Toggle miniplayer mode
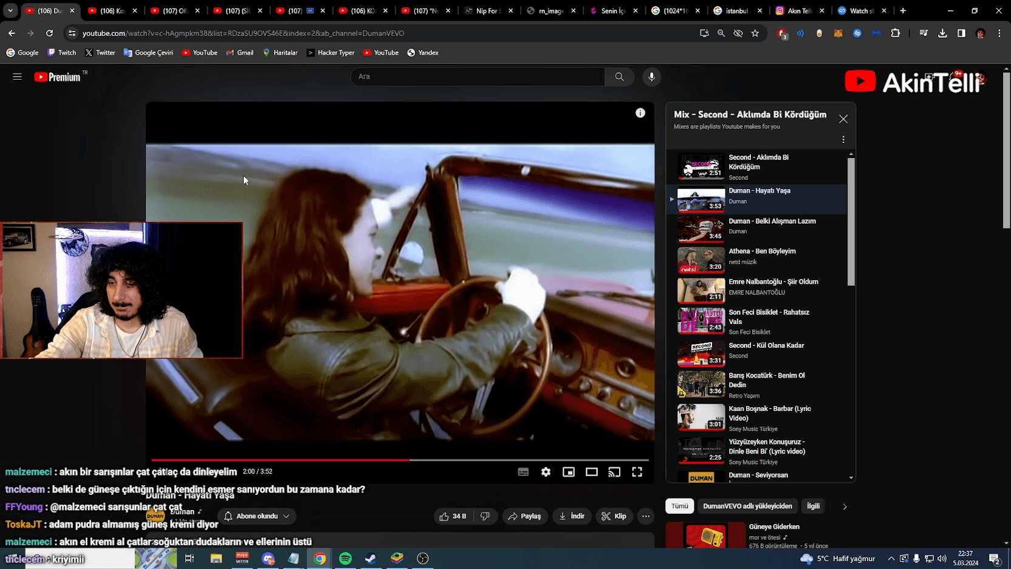1011x569 pixels. click(x=569, y=472)
